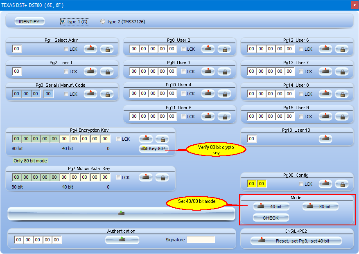Focus the Pg18 User 10 byte field
The height and width of the screenshot is (254, 359).
tap(252, 139)
